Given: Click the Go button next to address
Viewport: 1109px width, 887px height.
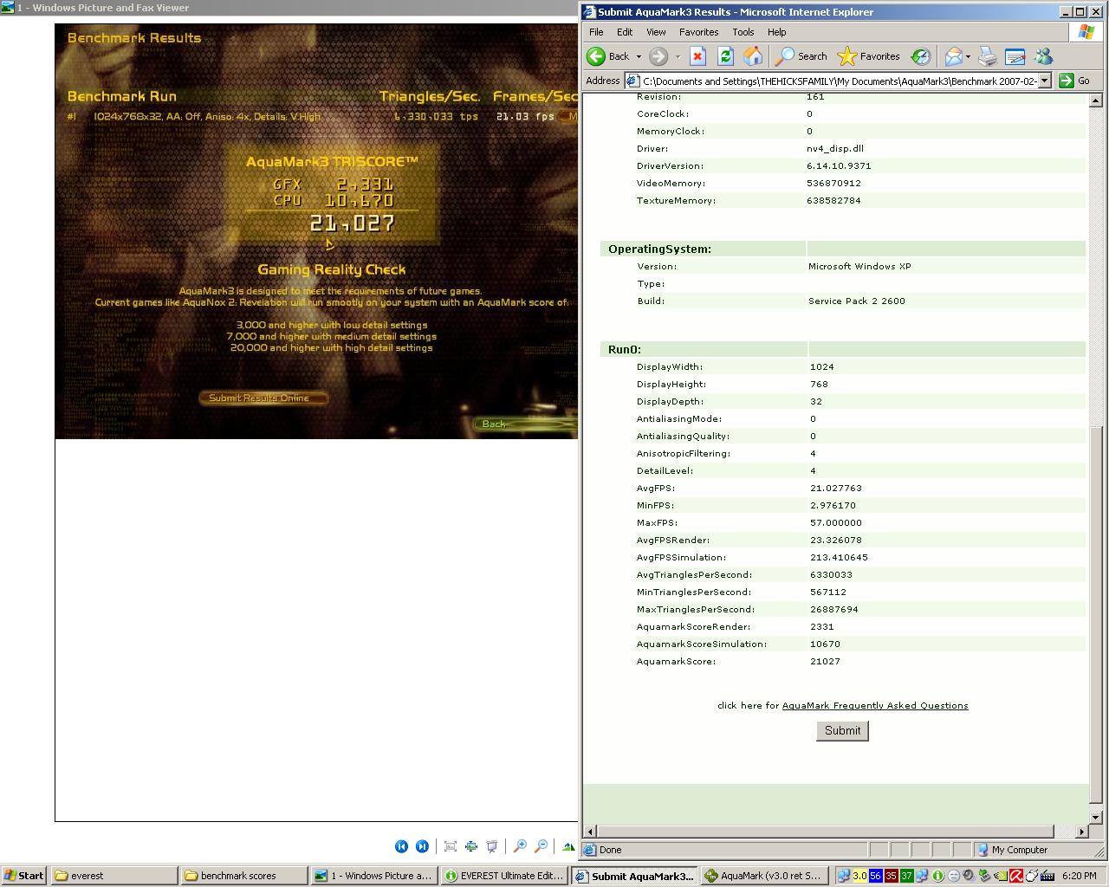Looking at the screenshot, I should (x=1075, y=81).
